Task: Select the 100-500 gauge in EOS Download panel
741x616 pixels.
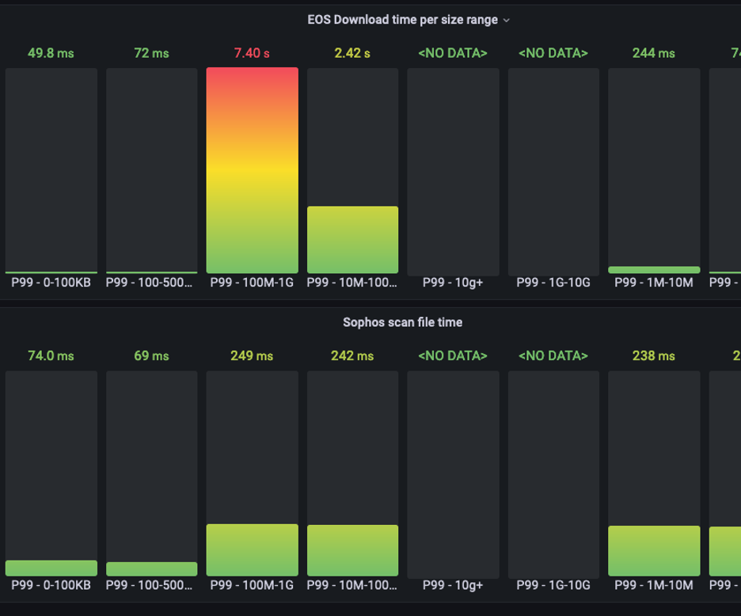Action: point(151,170)
